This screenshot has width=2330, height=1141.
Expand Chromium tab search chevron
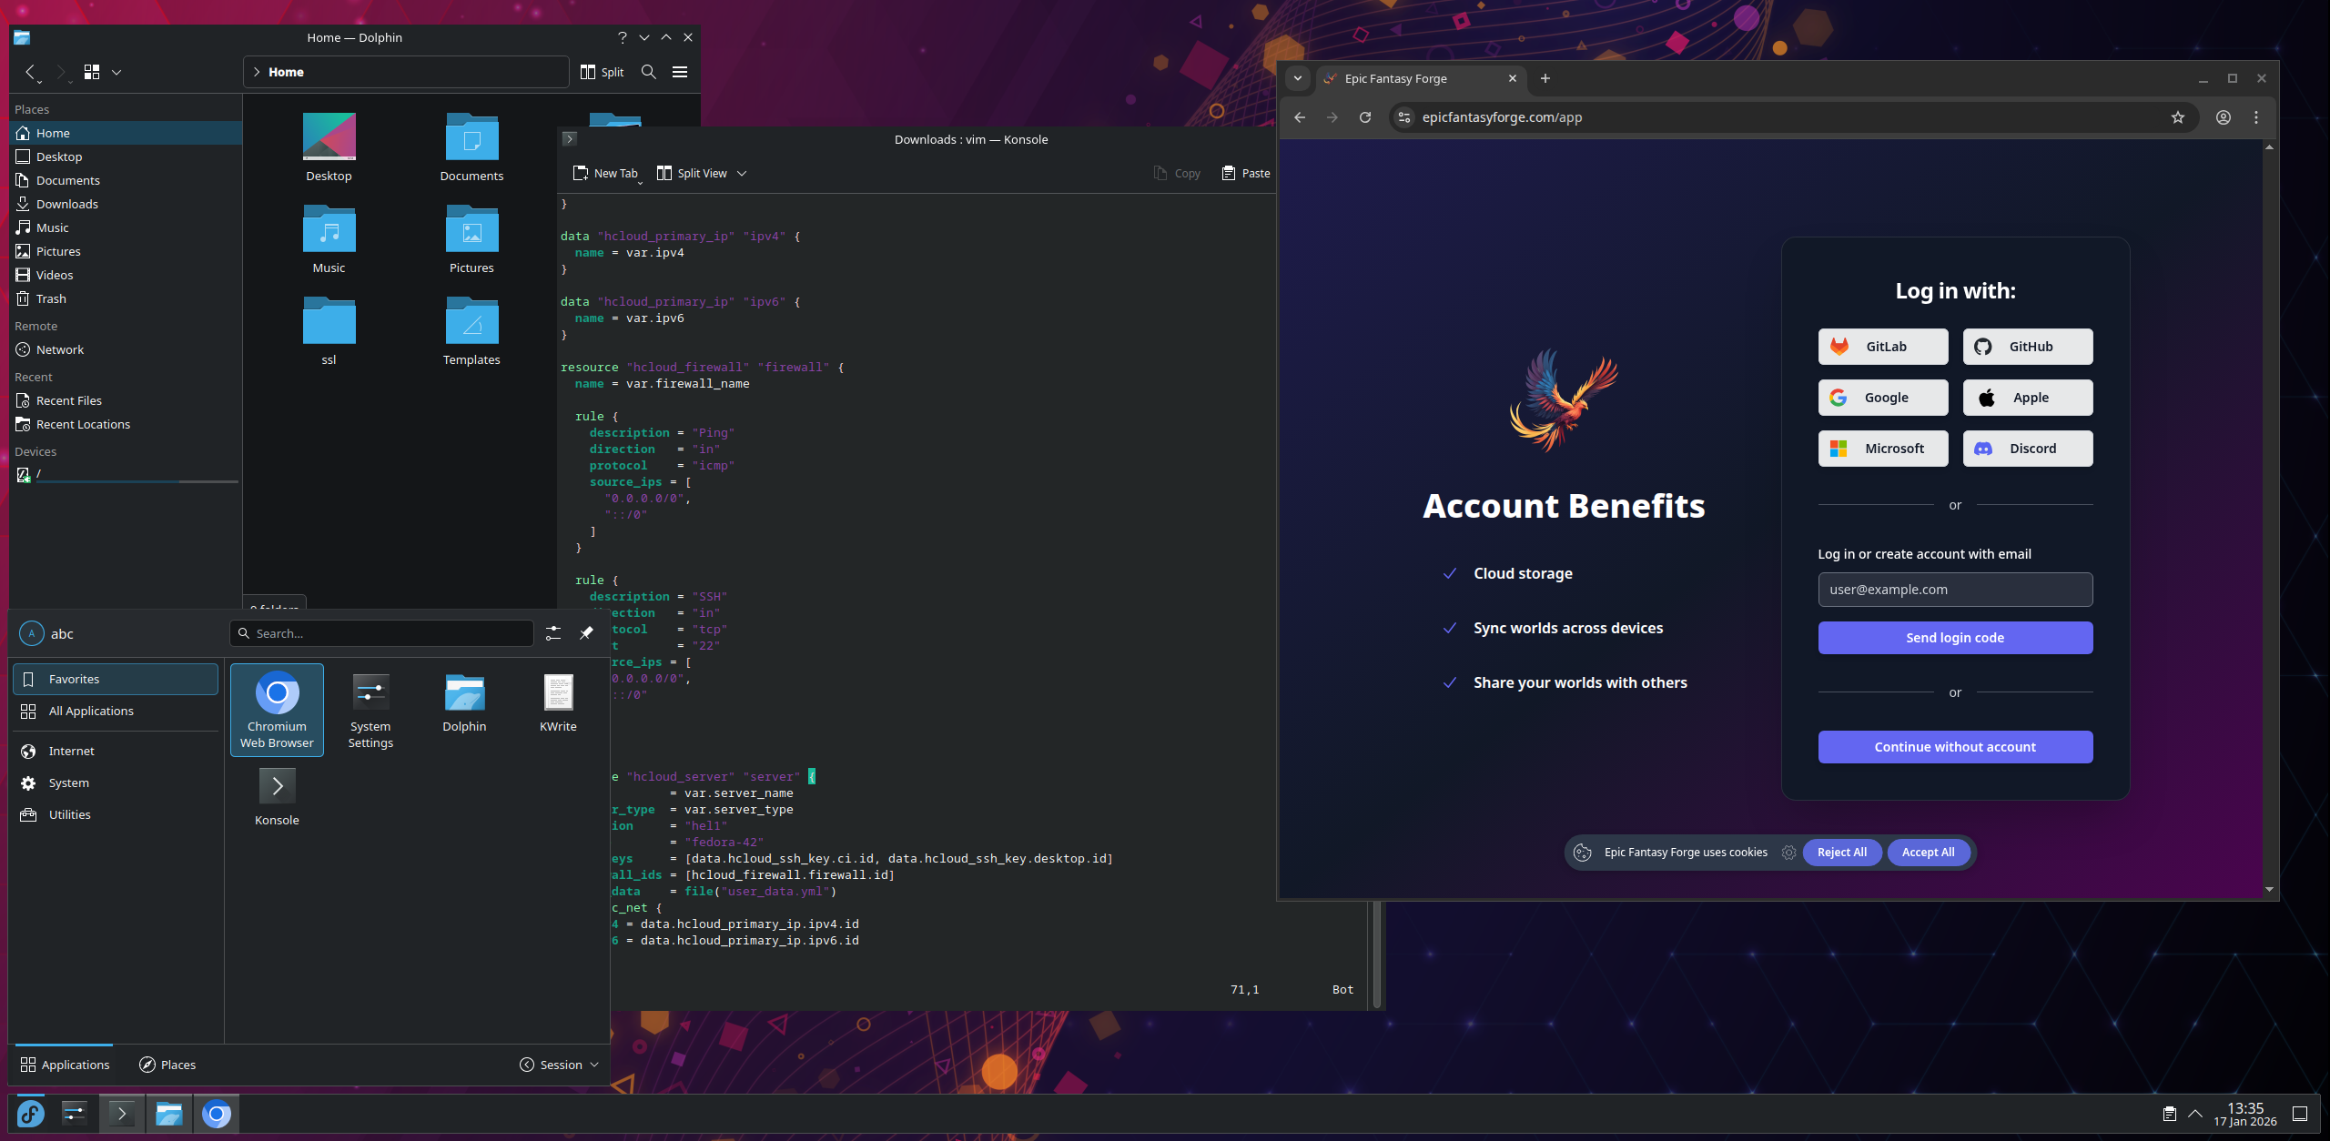[x=1298, y=78]
